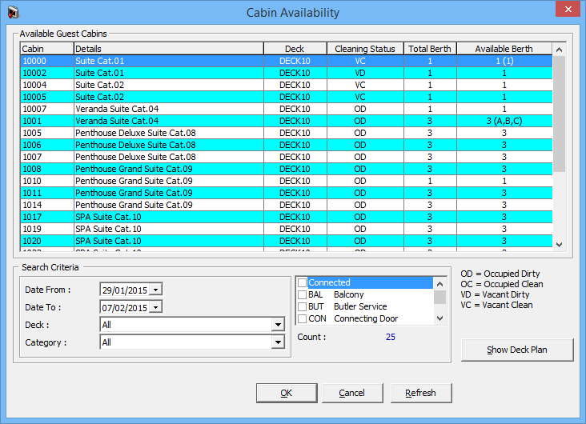The height and width of the screenshot is (424, 586).
Task: Select cabin row 1014
Action: click(x=287, y=205)
